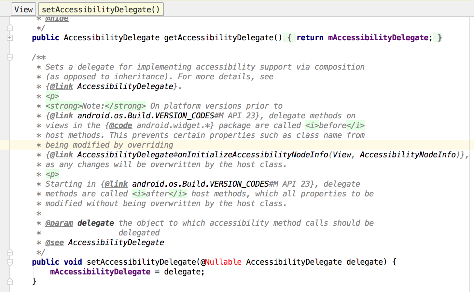Click the return keyword in getAccessibilityDelegate
The height and width of the screenshot is (292, 474).
[310, 38]
